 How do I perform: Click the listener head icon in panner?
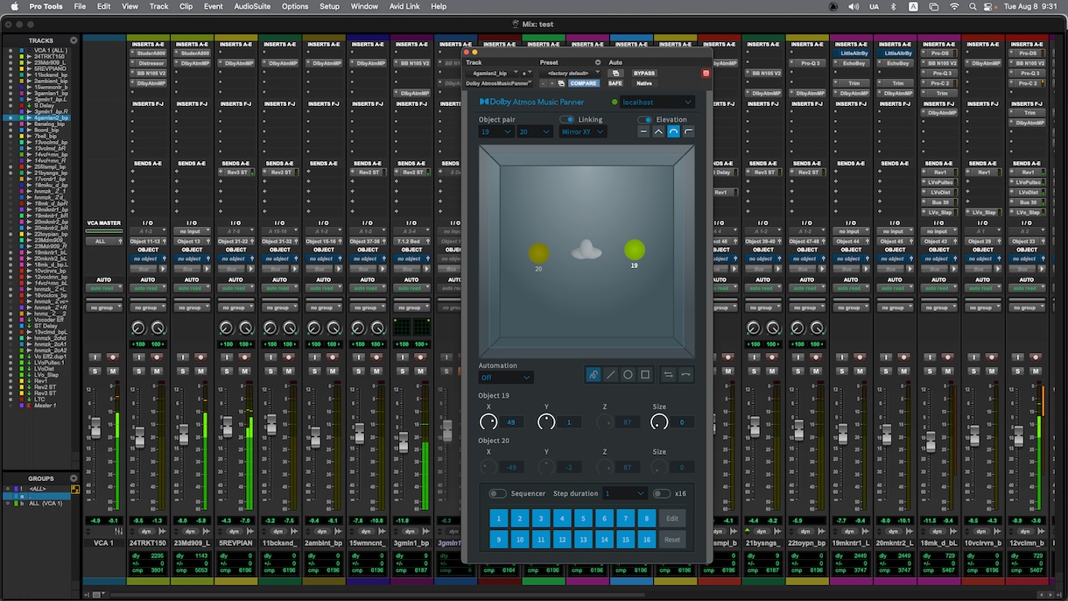[587, 251]
